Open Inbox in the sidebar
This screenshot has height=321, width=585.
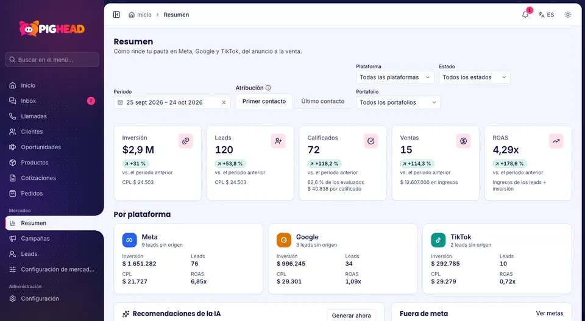point(52,101)
